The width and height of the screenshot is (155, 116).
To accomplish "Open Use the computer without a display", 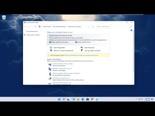I will point(63,64).
